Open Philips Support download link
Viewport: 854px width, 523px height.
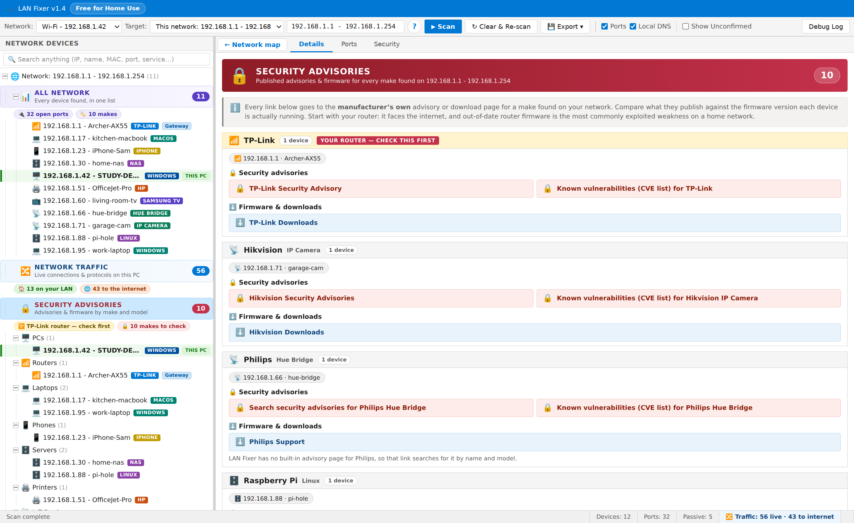[x=534, y=442]
